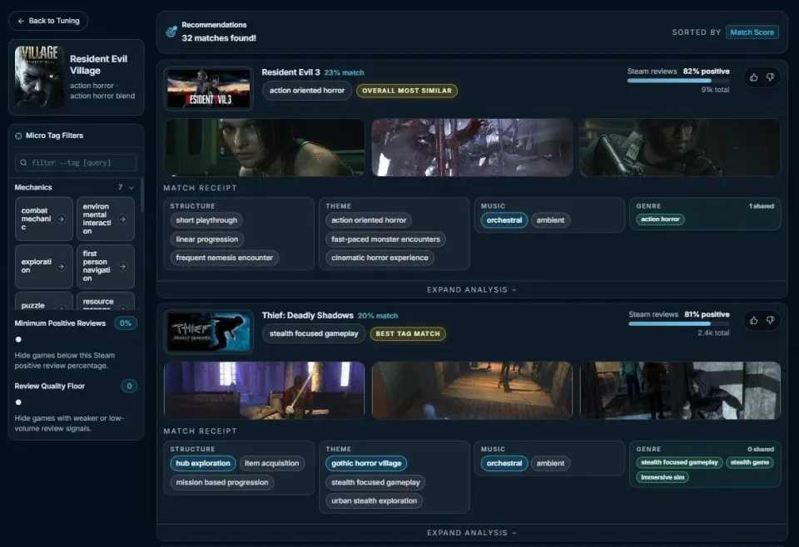Click arrow on environmental interaction tag
The image size is (799, 547).
click(122, 219)
